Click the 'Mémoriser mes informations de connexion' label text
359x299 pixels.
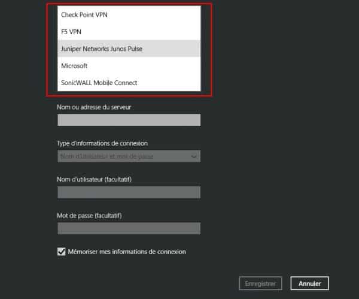coord(127,252)
